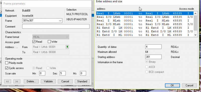Click OK in address and size dialog

point(172,85)
